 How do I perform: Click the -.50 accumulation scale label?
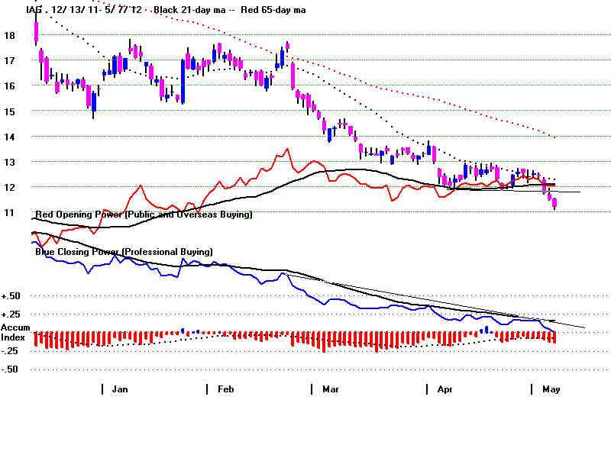(11, 369)
